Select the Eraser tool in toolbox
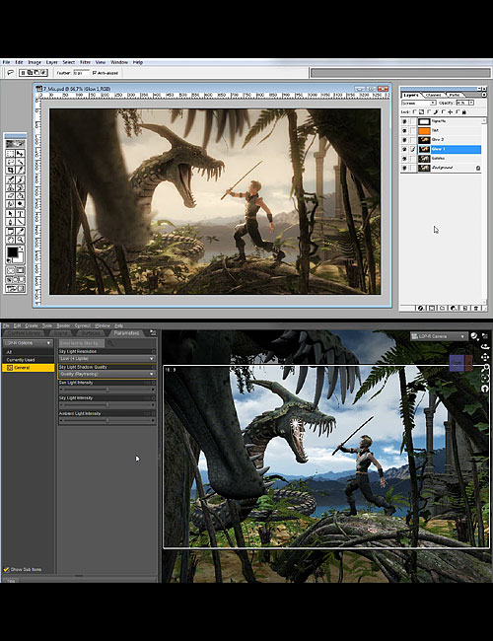 (x=10, y=196)
